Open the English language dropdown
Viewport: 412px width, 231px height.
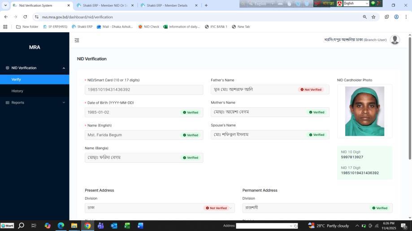click(356, 4)
